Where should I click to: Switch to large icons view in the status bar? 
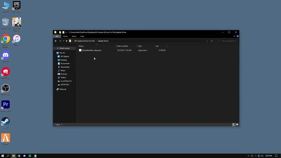(x=237, y=125)
